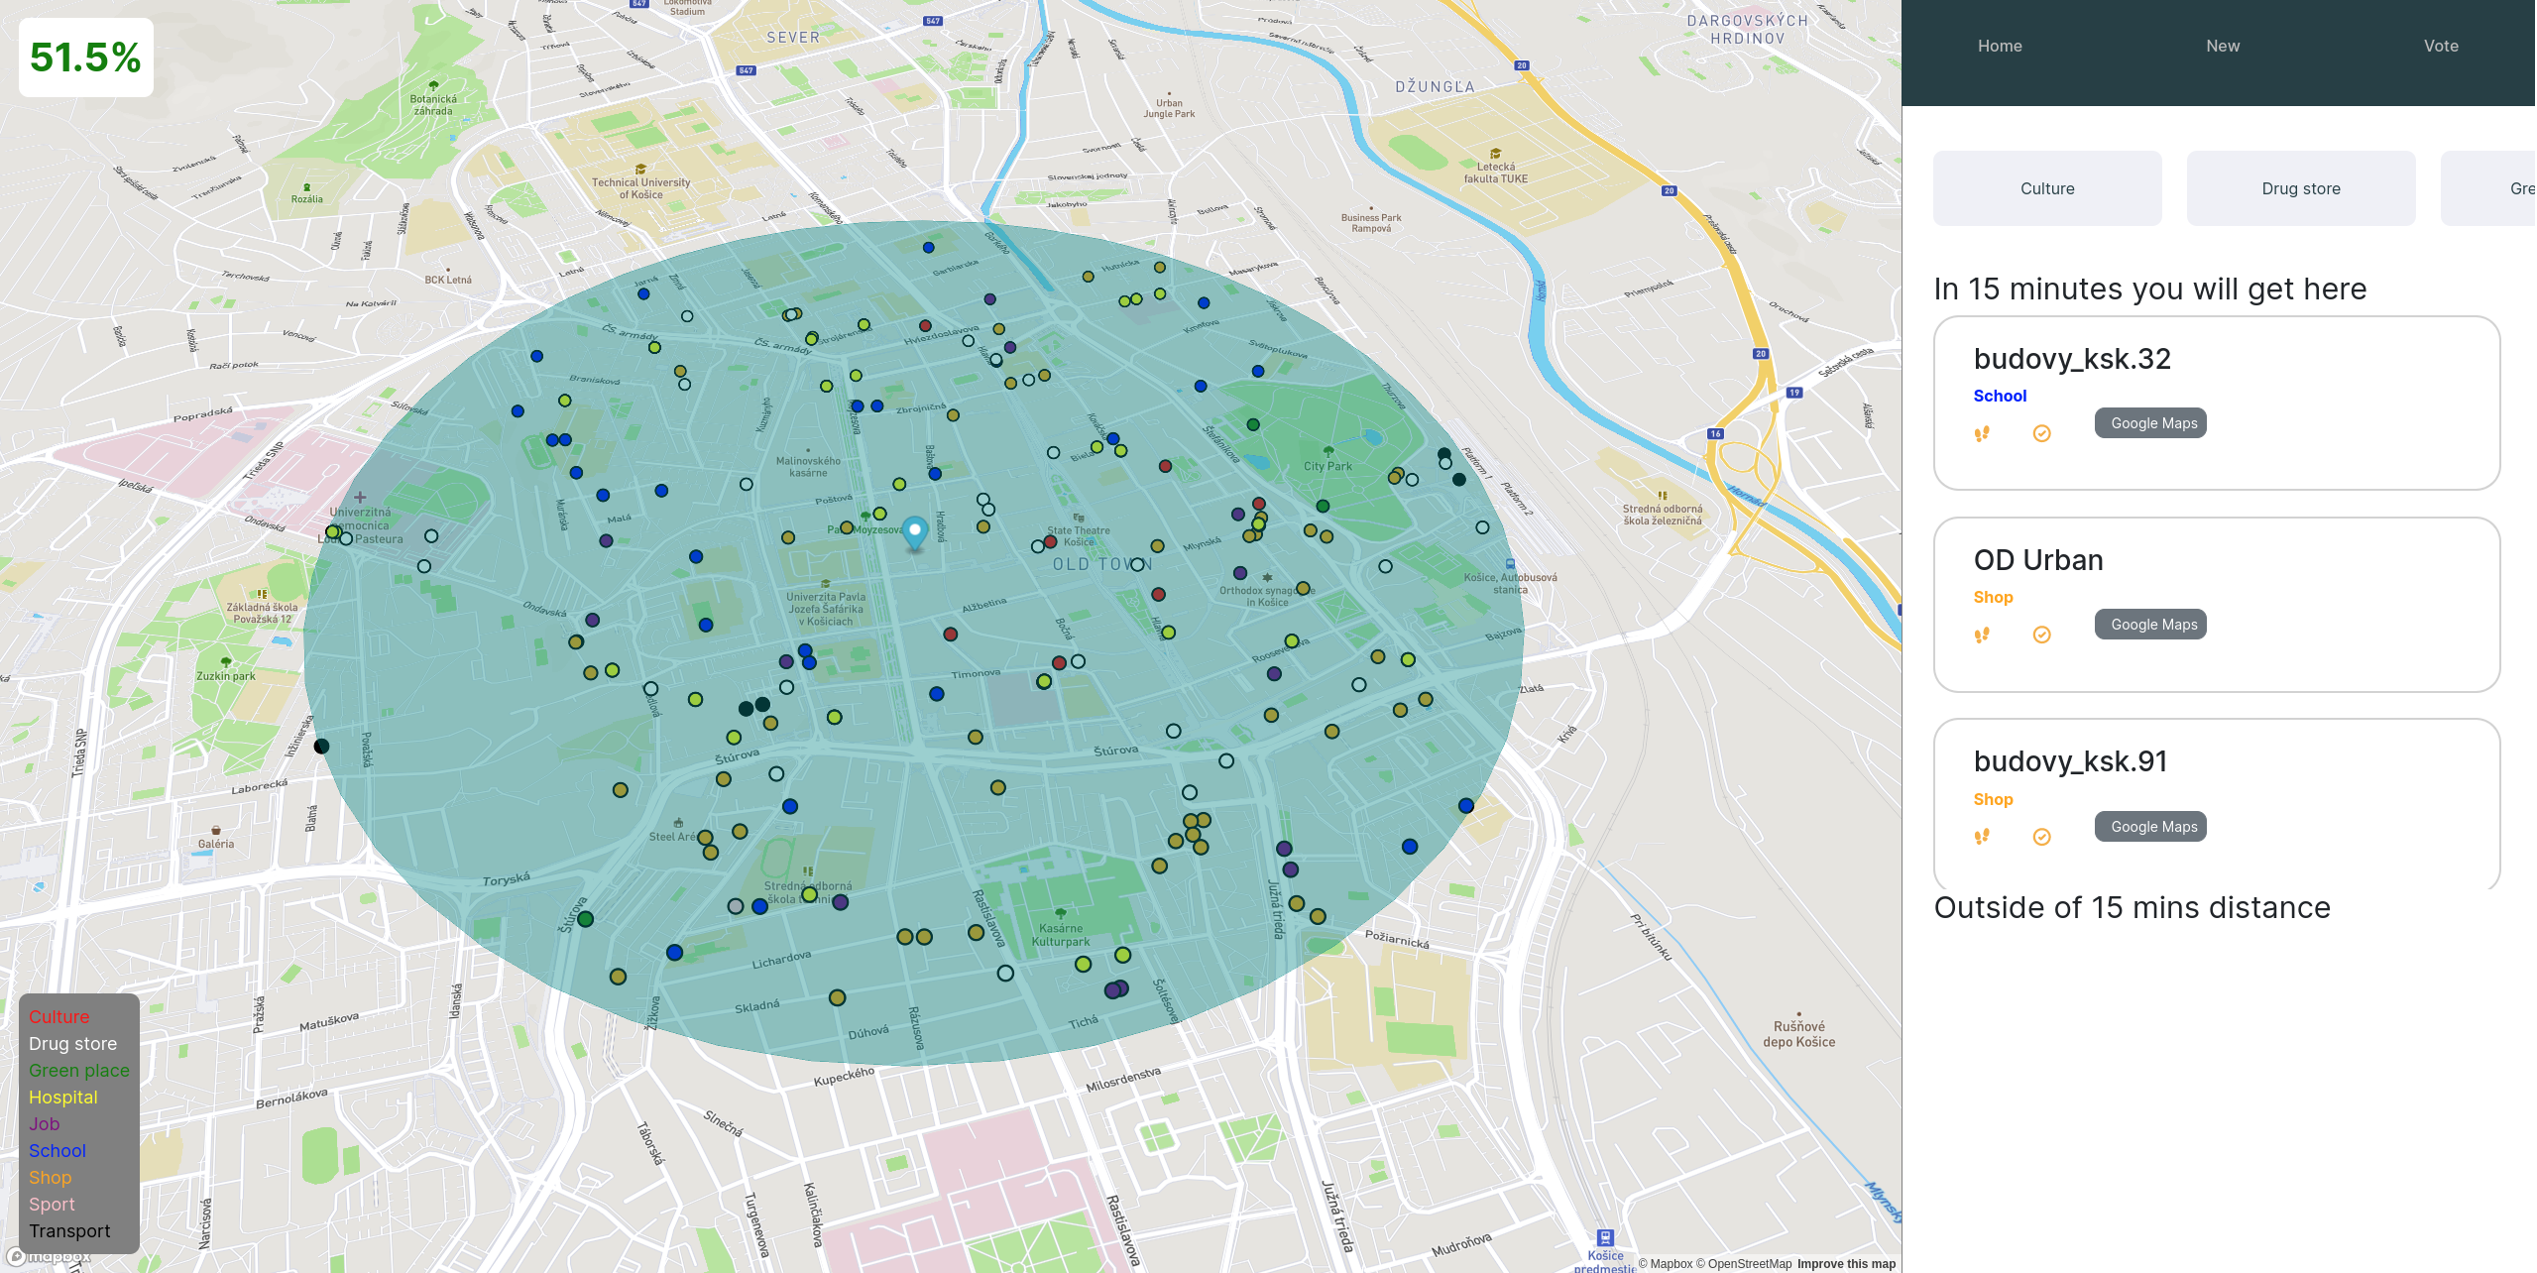
Task: Select the Culture category filter
Action: coord(2046,188)
